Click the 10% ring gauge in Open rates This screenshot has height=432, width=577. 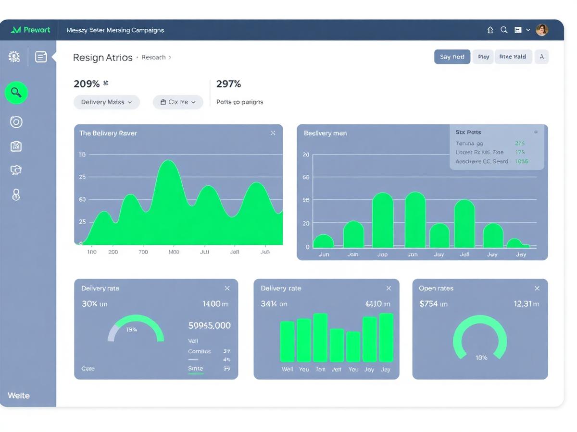point(480,337)
